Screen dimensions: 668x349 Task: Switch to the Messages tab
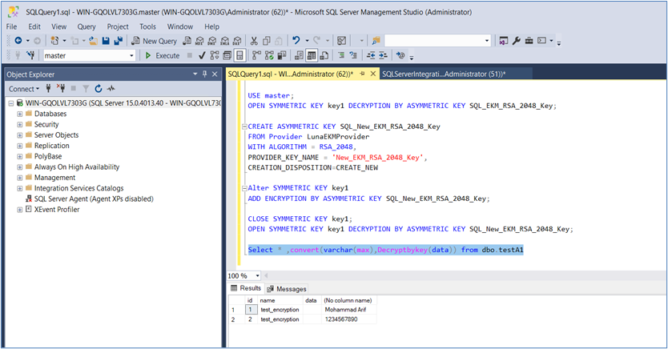point(287,289)
